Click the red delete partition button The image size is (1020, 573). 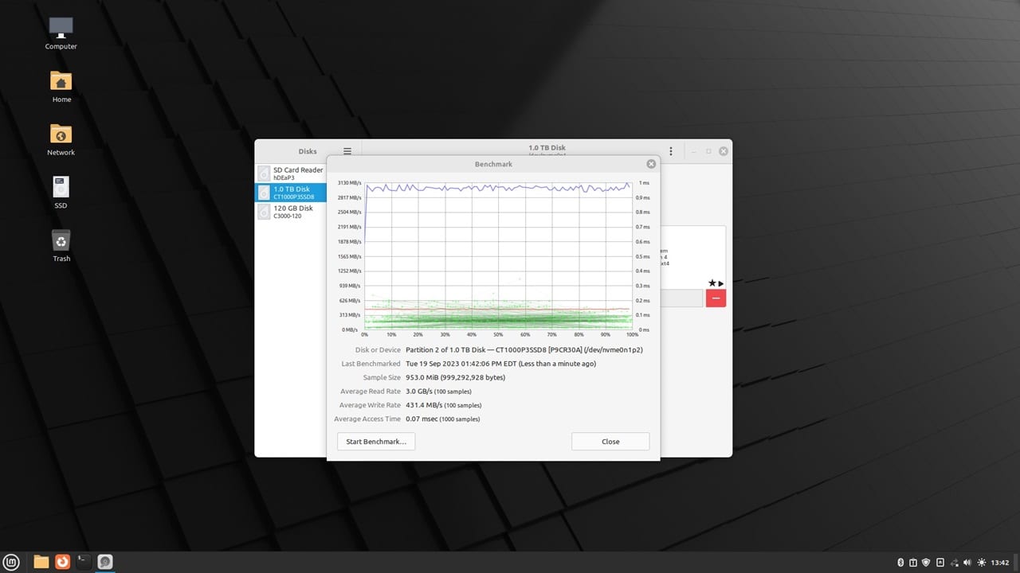(x=715, y=298)
